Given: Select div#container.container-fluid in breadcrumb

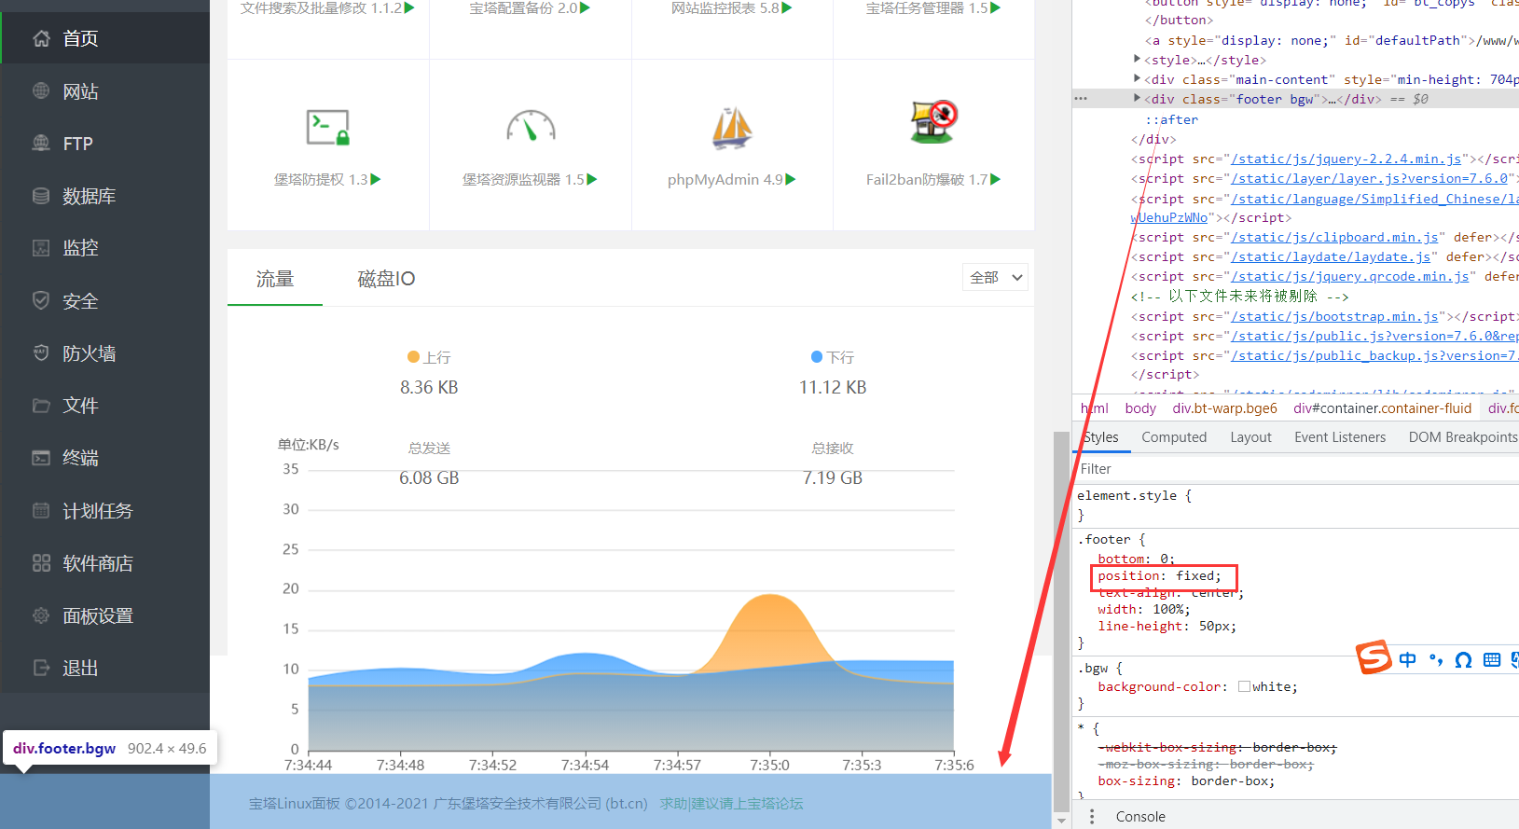Looking at the screenshot, I should click(1382, 408).
